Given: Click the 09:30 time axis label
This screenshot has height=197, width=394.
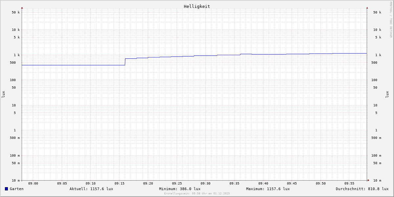Looking at the screenshot, I should (x=206, y=184).
